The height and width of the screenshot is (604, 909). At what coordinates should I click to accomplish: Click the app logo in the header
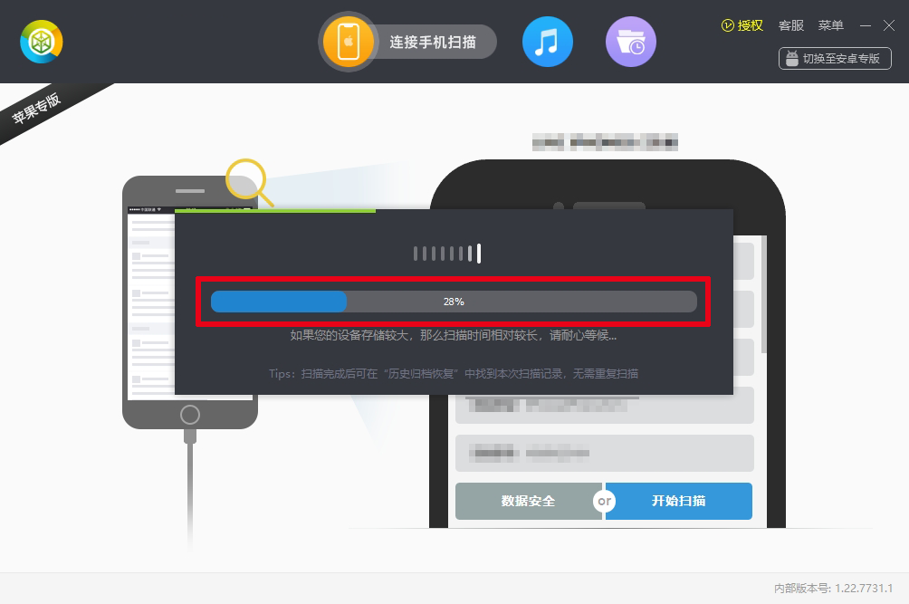pos(42,42)
